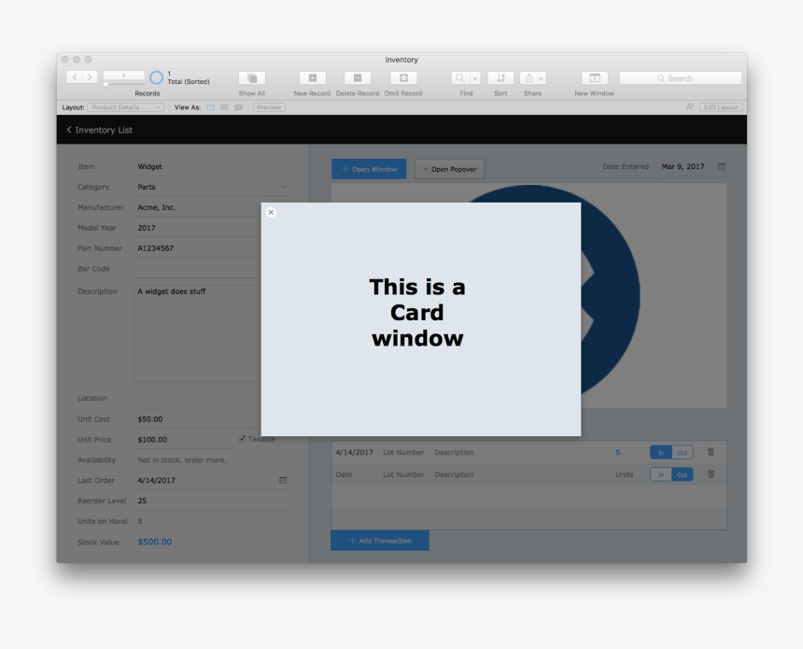
Task: Delete the 4/14/2017 transaction with trash icon
Action: (711, 452)
